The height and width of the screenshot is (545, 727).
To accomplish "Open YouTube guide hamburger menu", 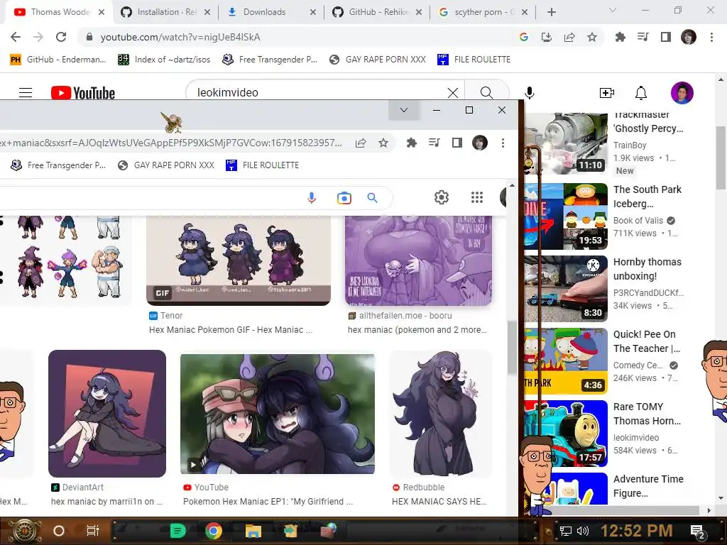I will (26, 93).
